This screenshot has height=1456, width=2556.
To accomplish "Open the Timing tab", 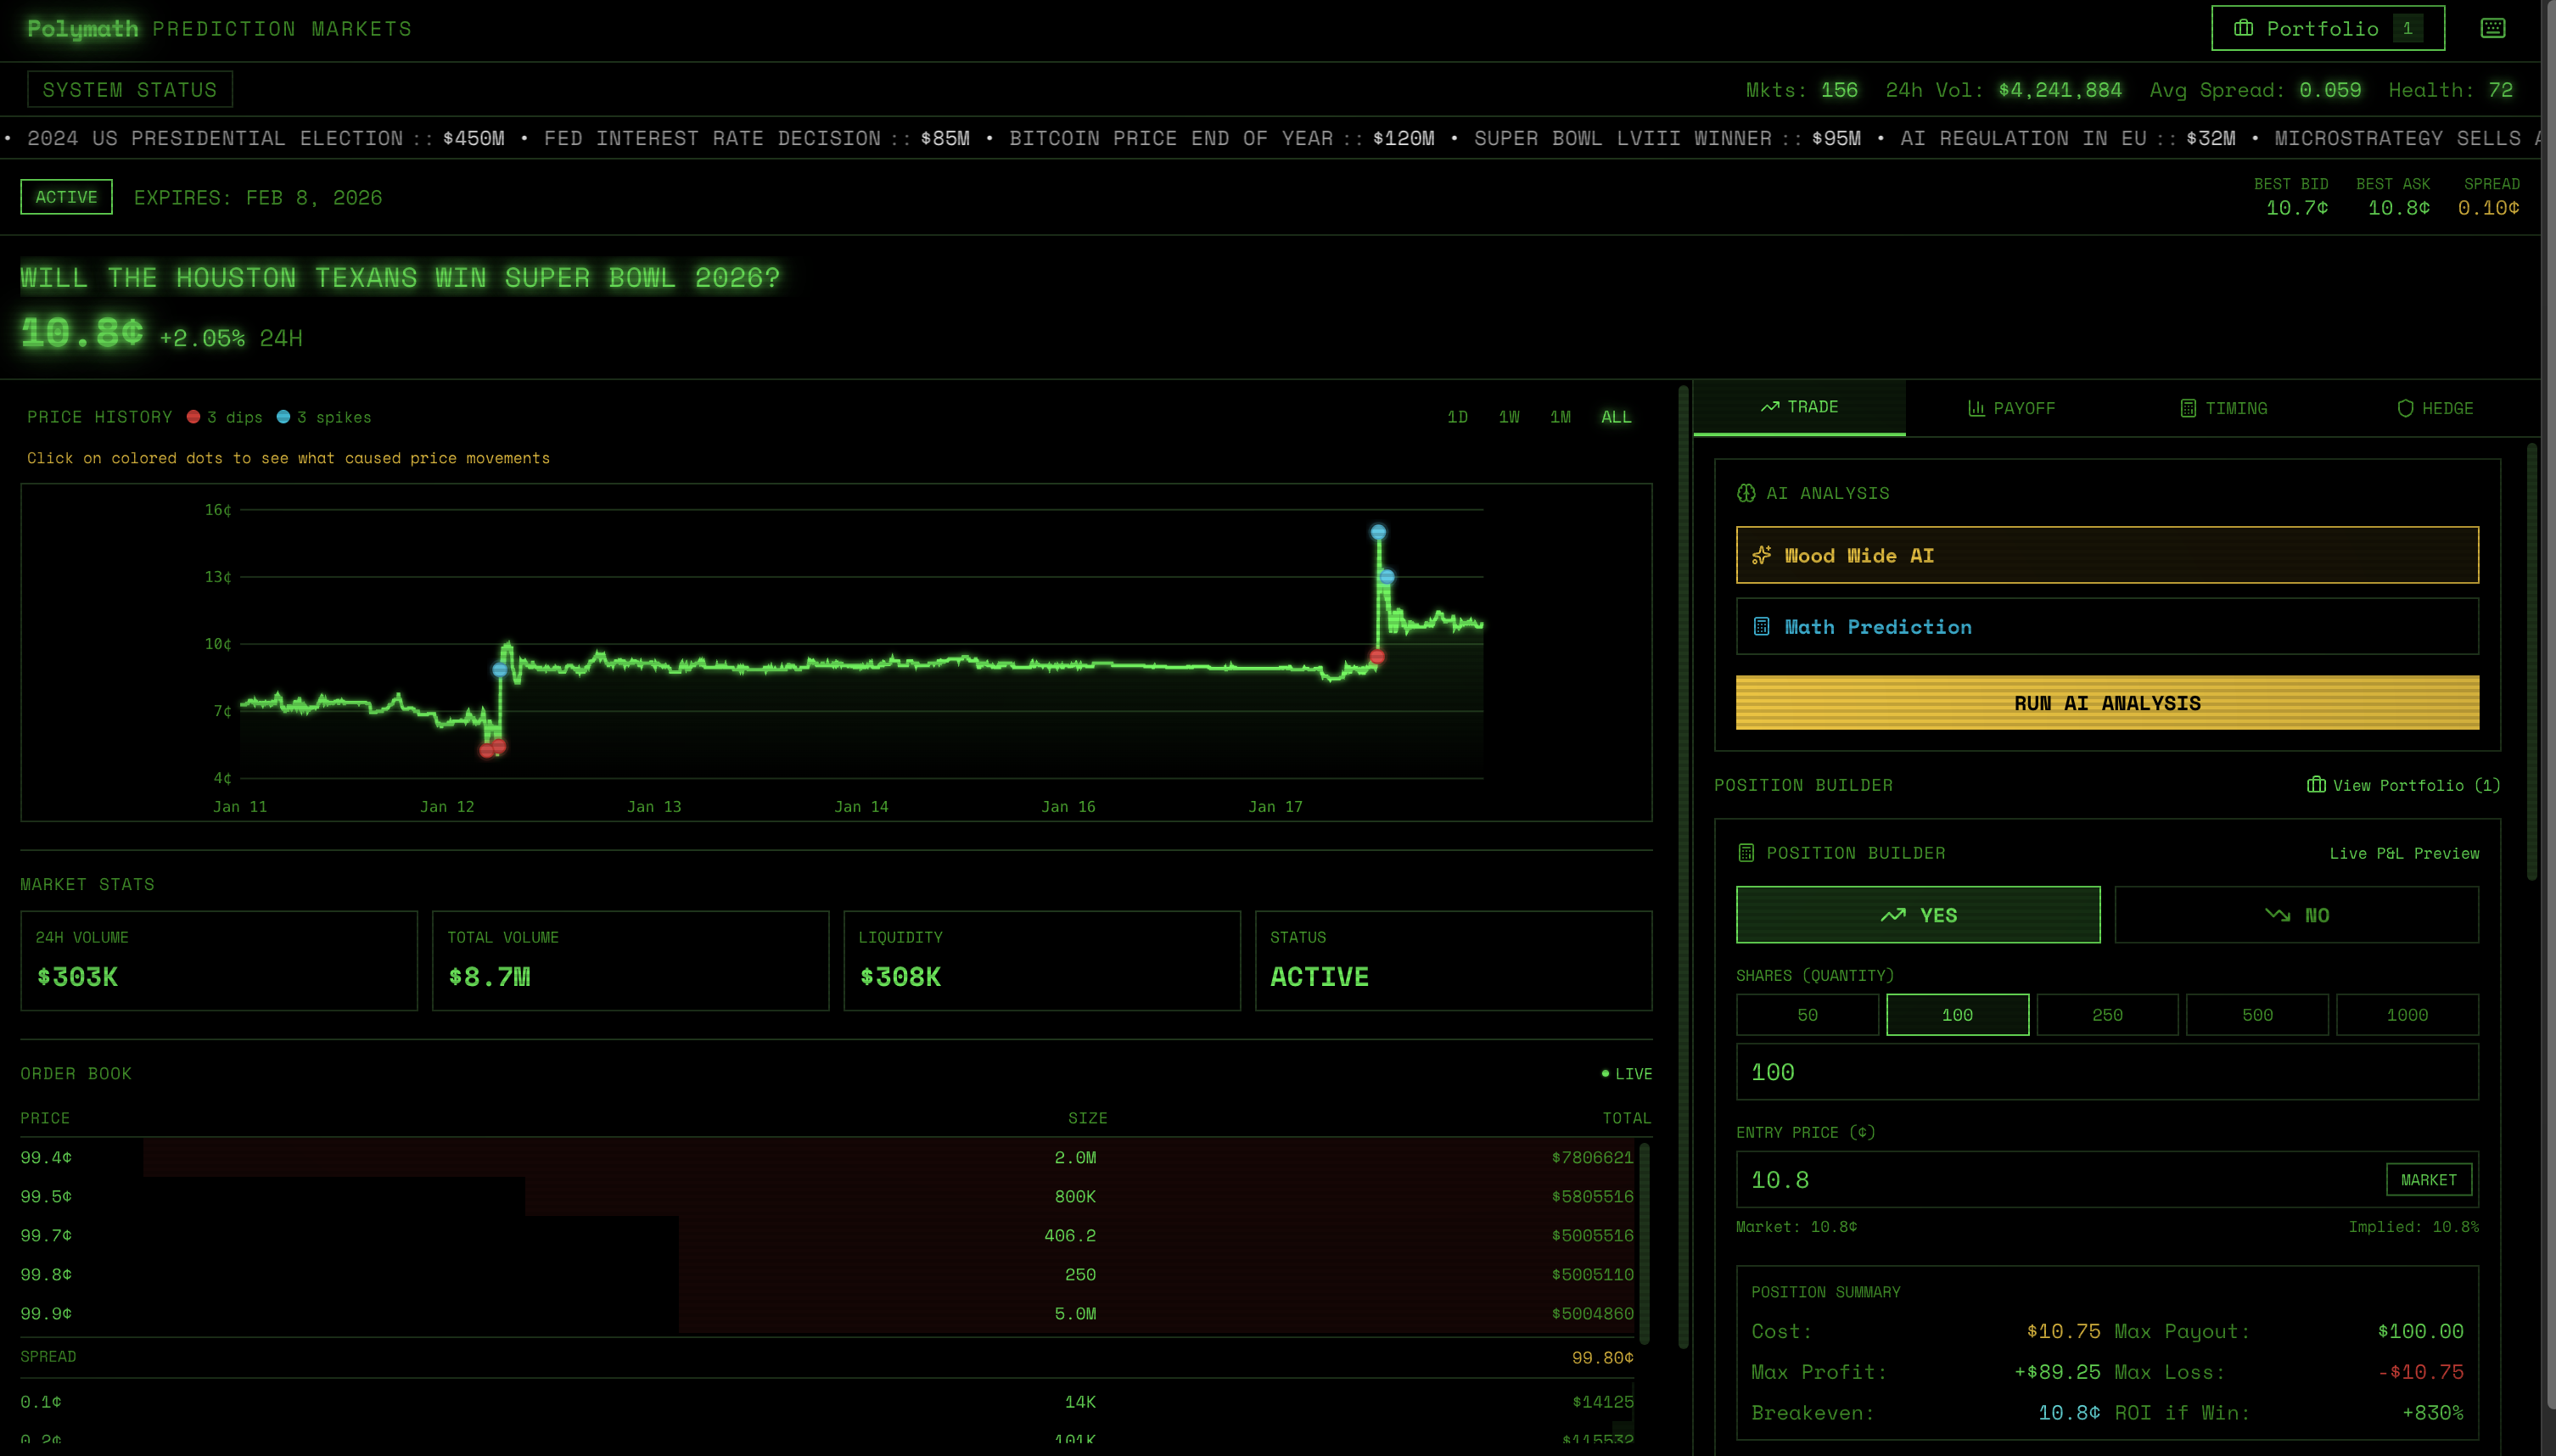I will pyautogui.click(x=2223, y=408).
